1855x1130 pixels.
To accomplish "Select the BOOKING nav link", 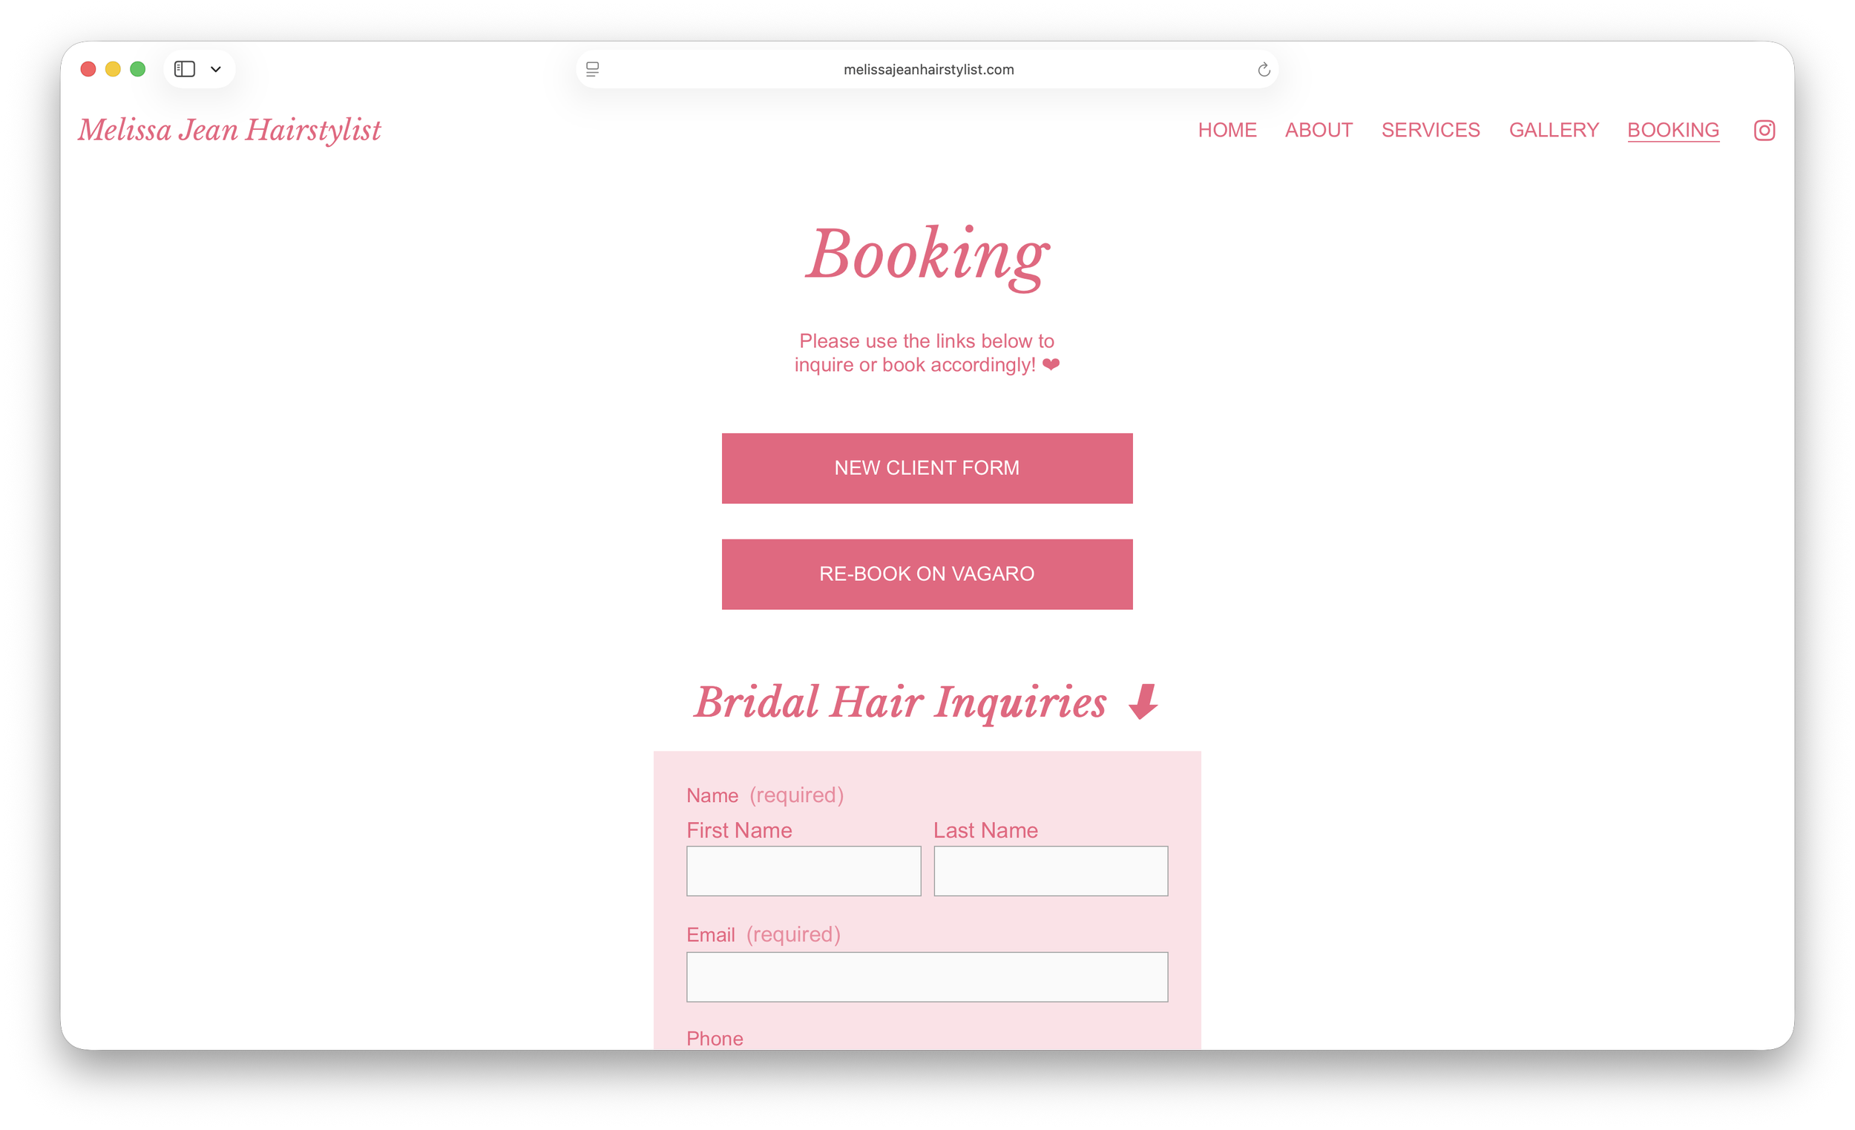I will click(1672, 131).
